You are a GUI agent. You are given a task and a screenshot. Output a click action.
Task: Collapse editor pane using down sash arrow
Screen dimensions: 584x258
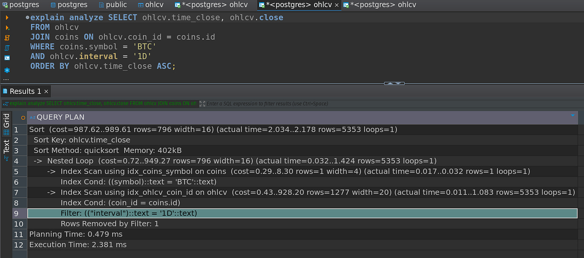coord(398,84)
